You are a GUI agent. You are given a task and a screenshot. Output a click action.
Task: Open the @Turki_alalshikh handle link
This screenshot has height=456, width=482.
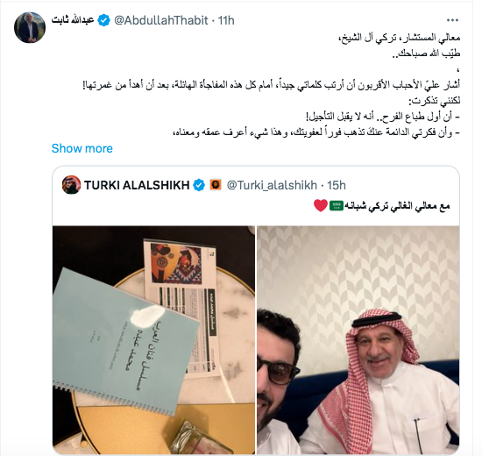coord(272,185)
